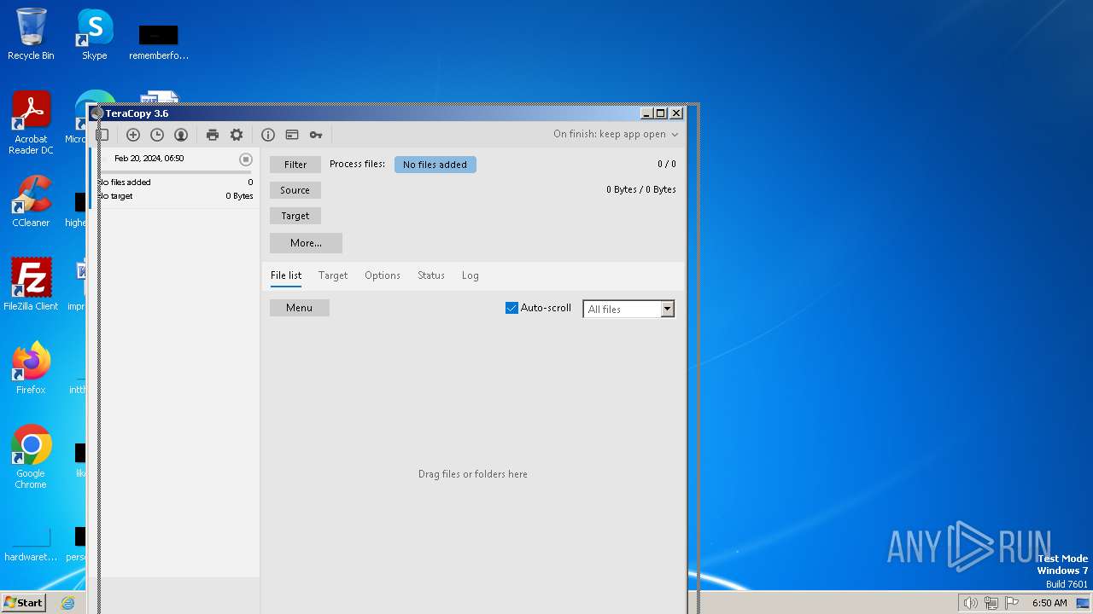Click the network tray icon

pyautogui.click(x=991, y=603)
